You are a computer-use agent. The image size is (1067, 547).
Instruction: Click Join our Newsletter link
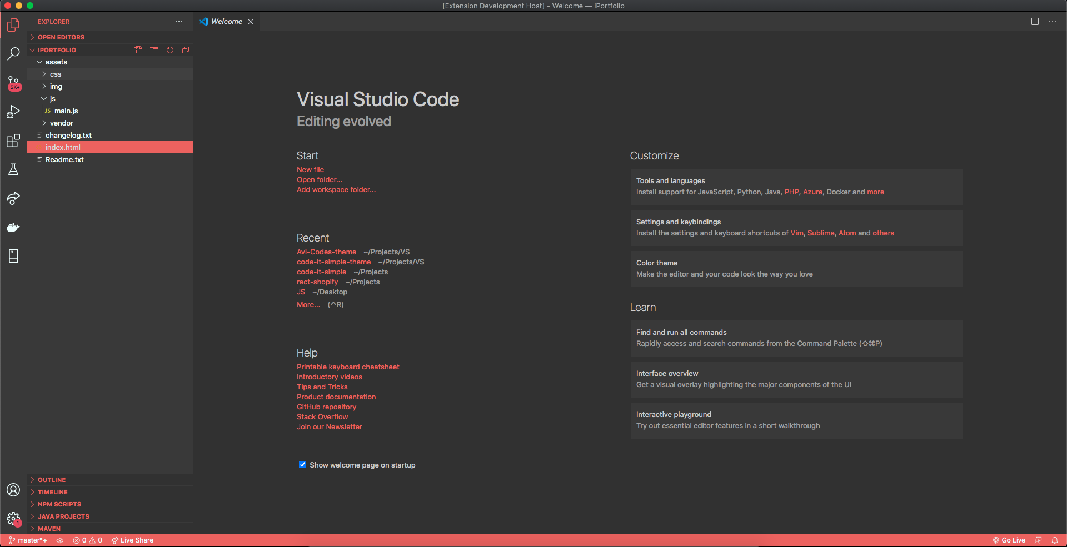(330, 427)
